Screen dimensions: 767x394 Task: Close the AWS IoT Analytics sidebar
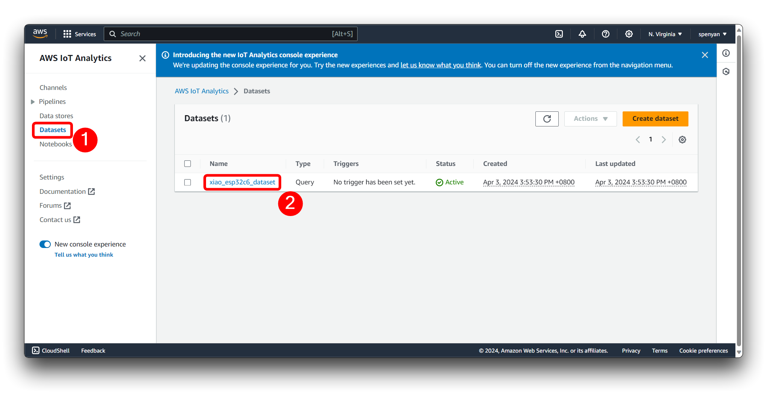(142, 58)
